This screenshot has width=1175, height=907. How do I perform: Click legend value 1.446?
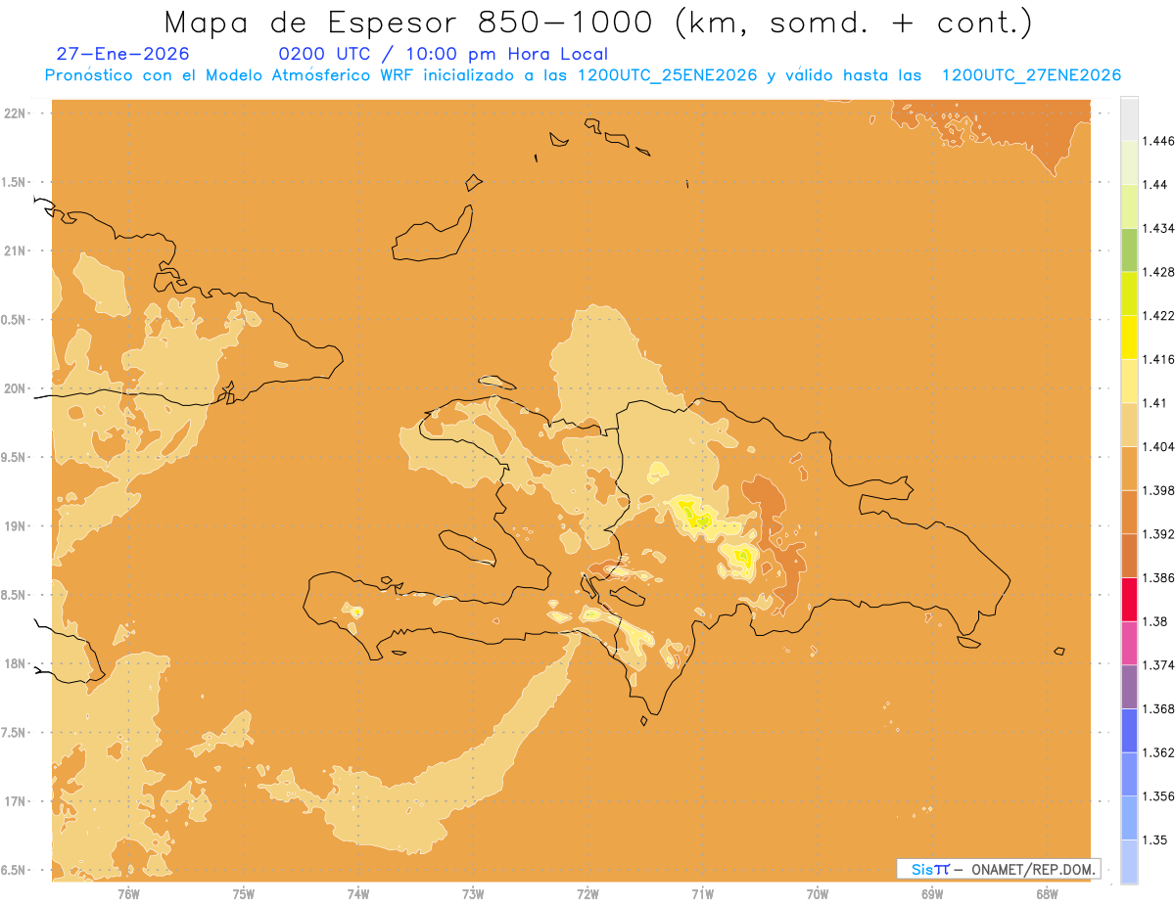(1158, 141)
